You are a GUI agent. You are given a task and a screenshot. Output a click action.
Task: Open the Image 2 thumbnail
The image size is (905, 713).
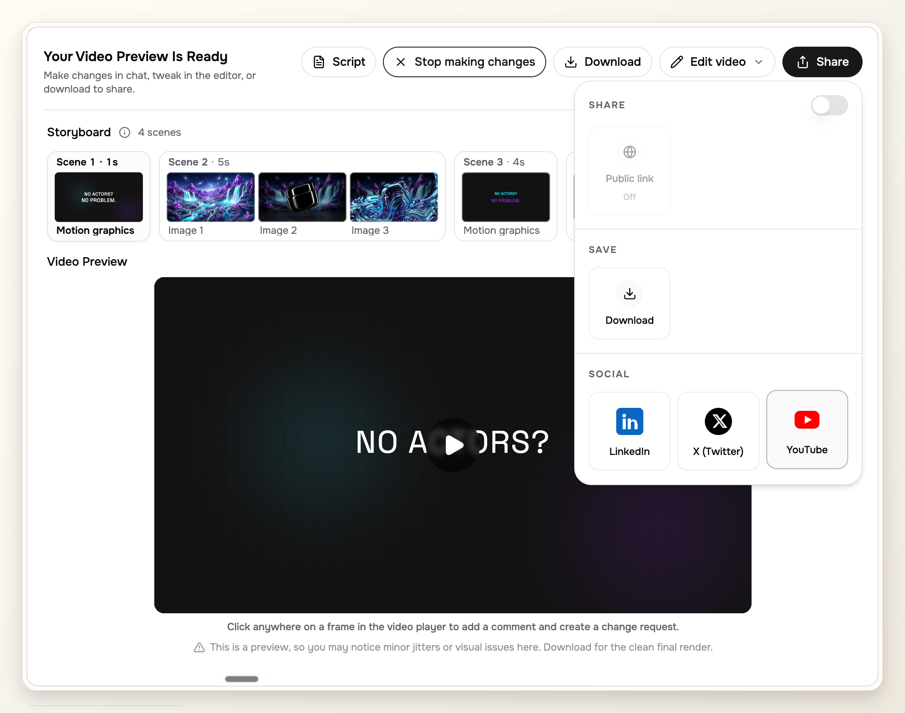coord(302,197)
